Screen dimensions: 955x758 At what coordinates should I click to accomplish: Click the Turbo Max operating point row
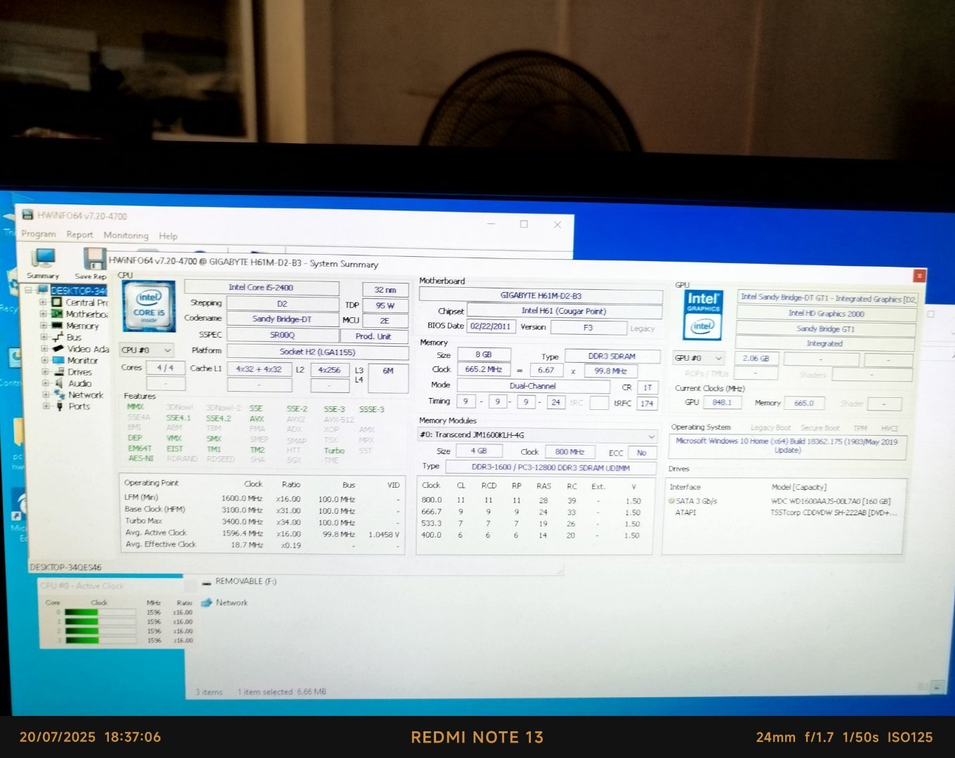click(x=263, y=522)
